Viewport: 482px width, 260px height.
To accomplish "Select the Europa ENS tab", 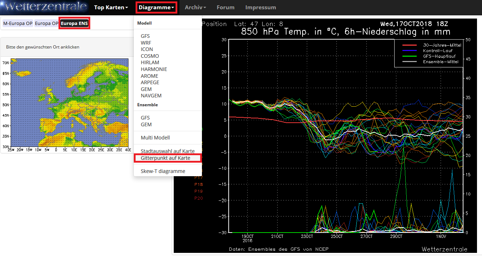I will coord(74,23).
